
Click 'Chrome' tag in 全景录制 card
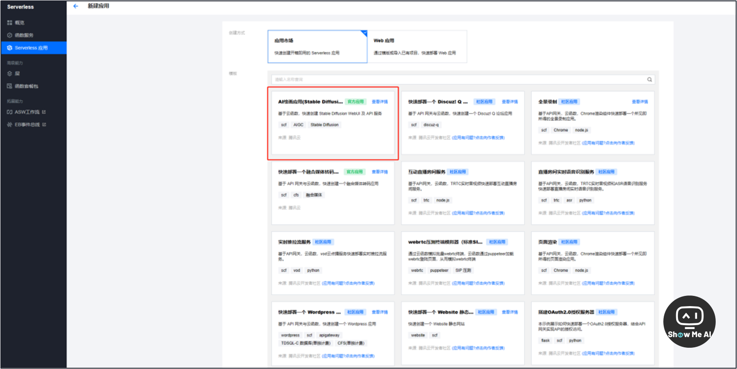[561, 130]
